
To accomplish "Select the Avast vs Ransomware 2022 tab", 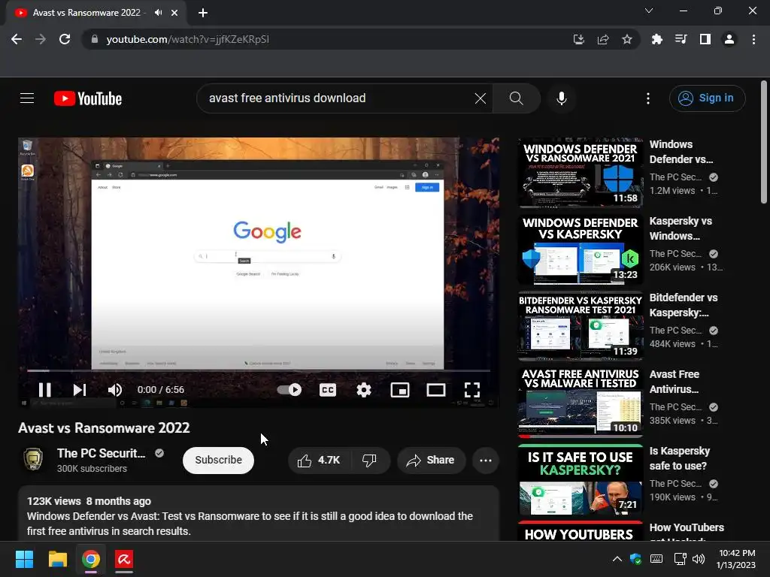I will [96, 14].
